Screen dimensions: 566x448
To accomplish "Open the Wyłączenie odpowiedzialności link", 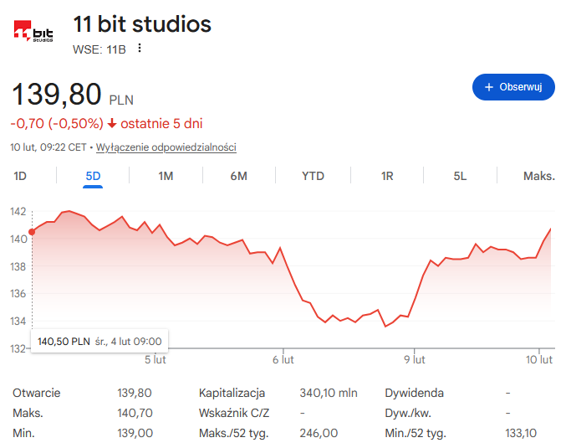I will (166, 147).
